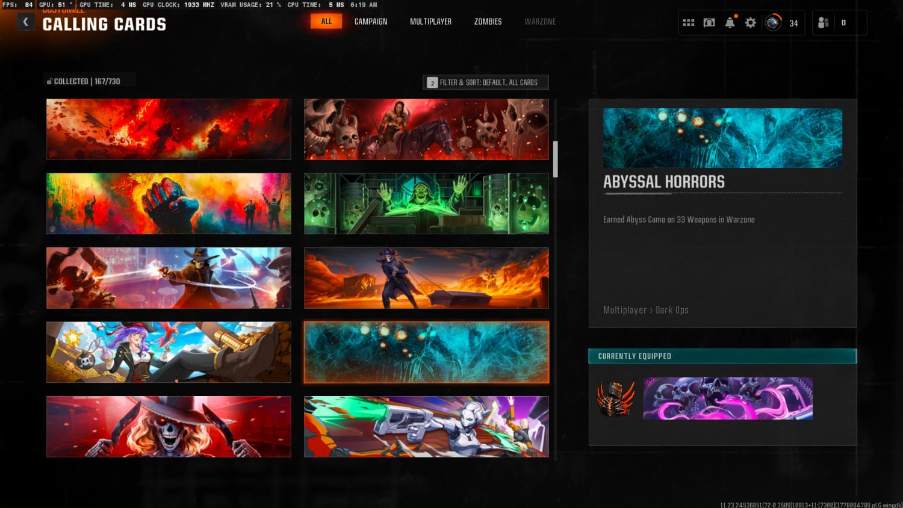Select the highlighted Abyssal Horrors teal card
The image size is (903, 508).
coord(426,352)
